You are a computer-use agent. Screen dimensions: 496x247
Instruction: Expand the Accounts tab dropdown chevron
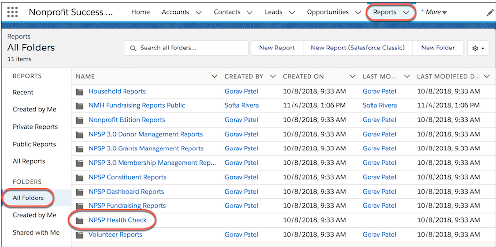[x=199, y=13]
